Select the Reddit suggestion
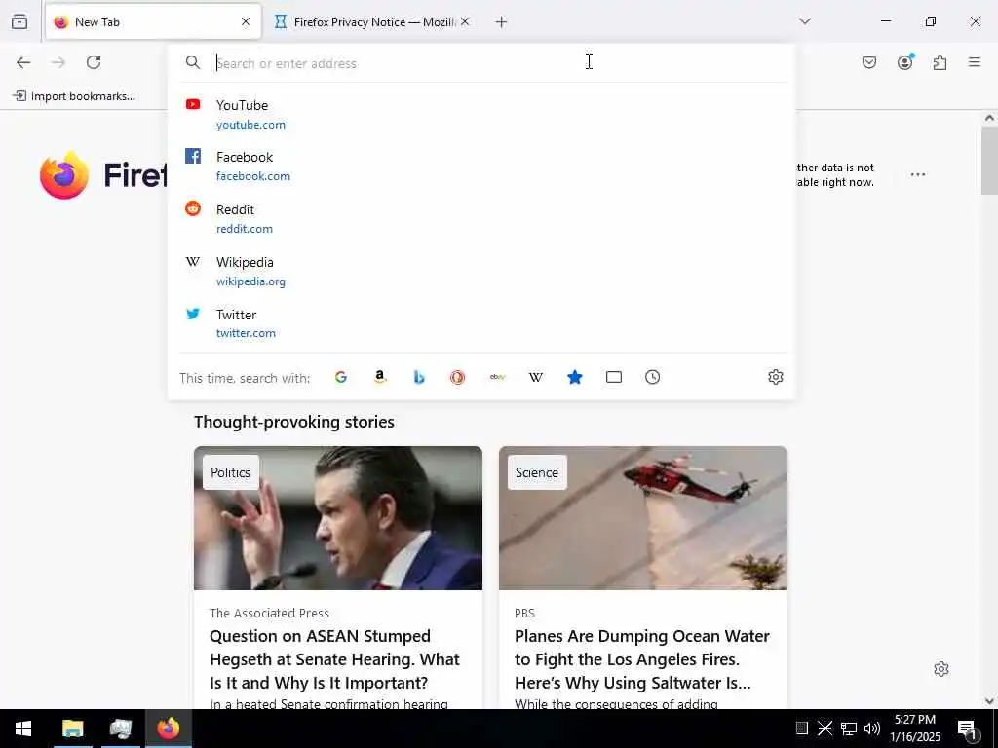 (481, 219)
